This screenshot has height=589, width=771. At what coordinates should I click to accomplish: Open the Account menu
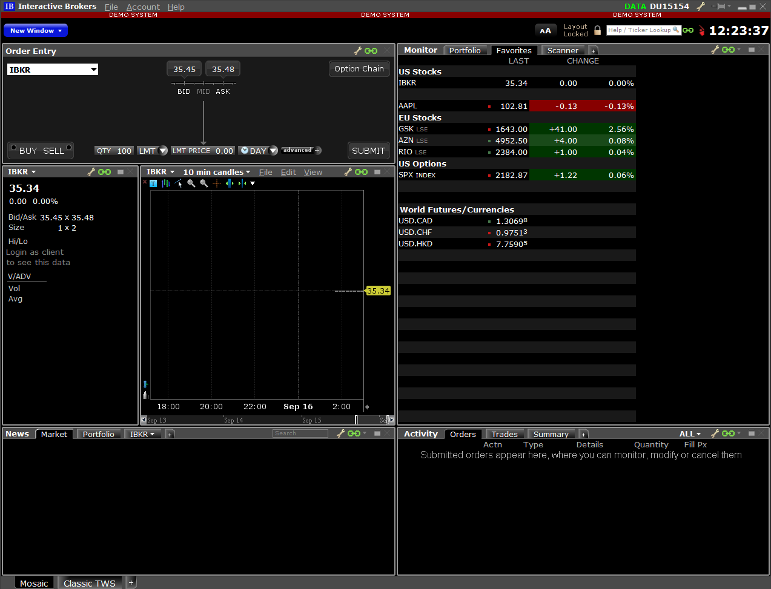click(x=144, y=7)
